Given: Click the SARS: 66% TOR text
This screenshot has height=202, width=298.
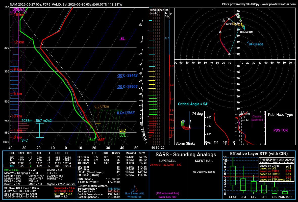Looking at the screenshot, I should click(x=167, y=197).
